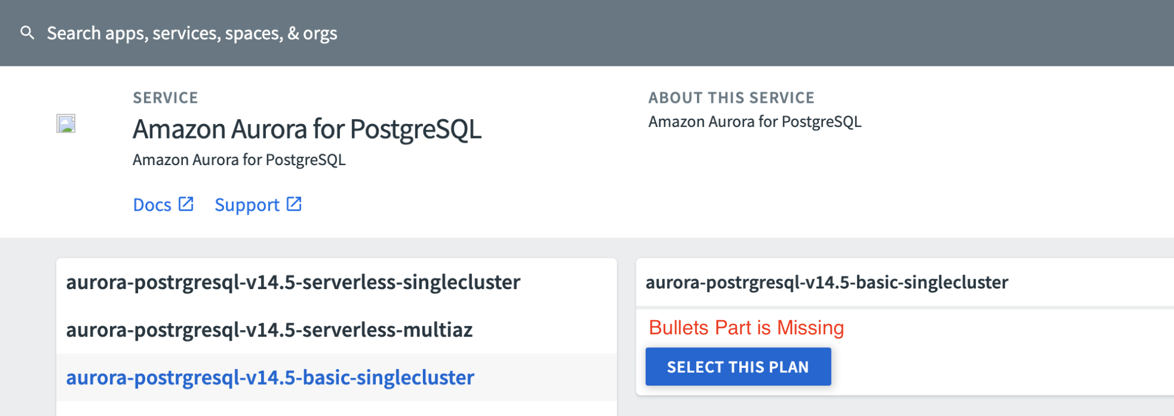Click the external-link icon beside Docs
The height and width of the screenshot is (416, 1174).
(x=186, y=204)
